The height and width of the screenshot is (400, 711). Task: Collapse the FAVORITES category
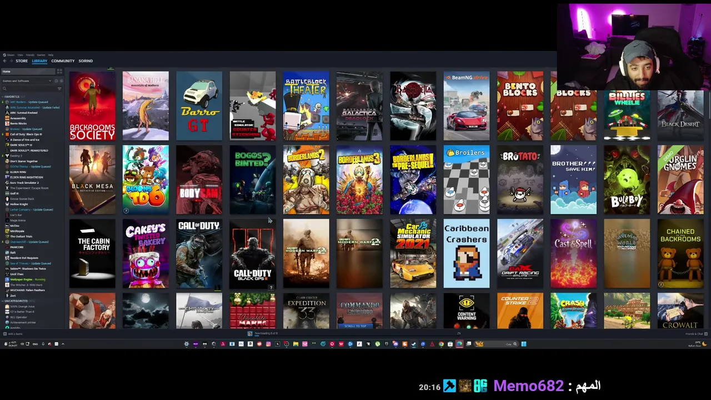[x=3, y=97]
